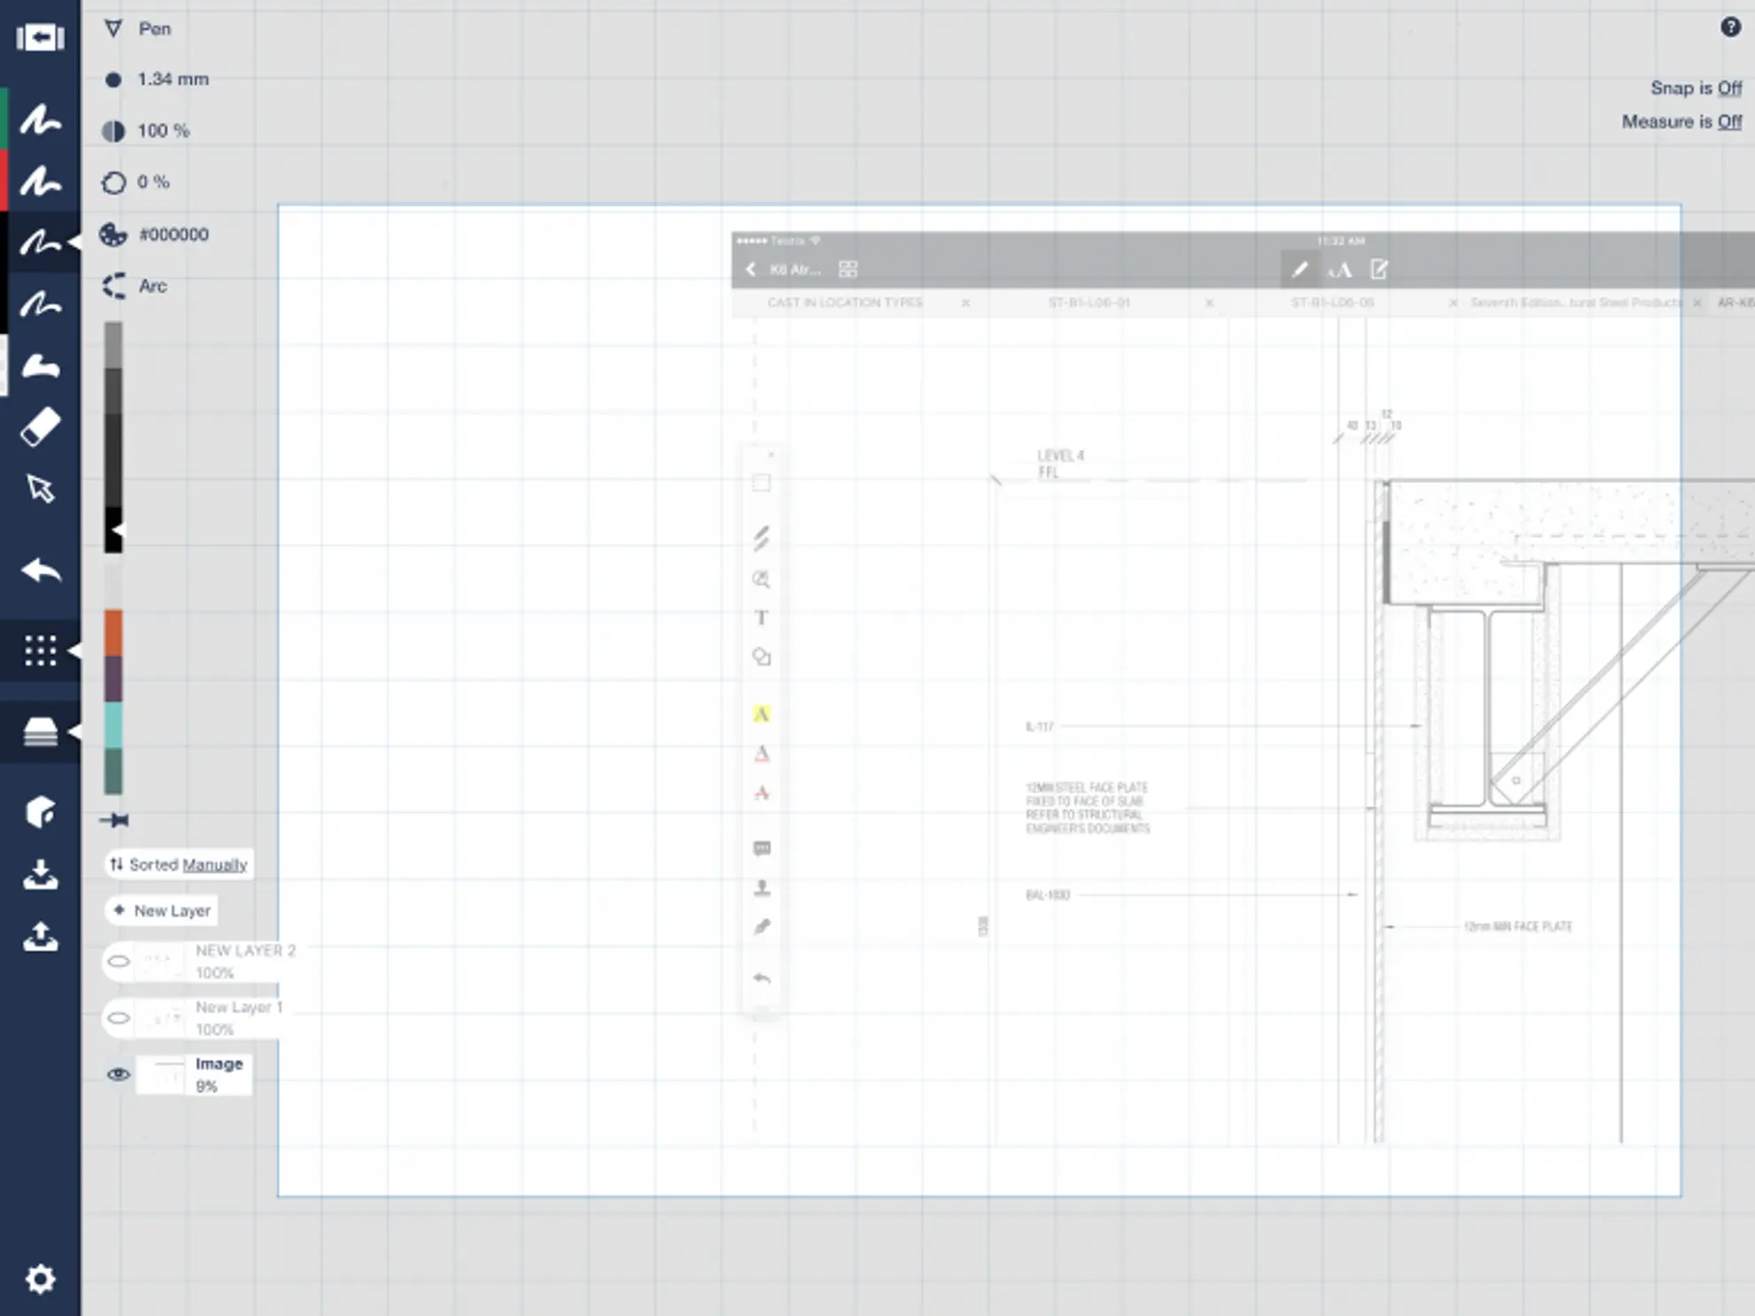This screenshot has height=1316, width=1755.
Task: Toggle Measure Off setting
Action: [1728, 121]
